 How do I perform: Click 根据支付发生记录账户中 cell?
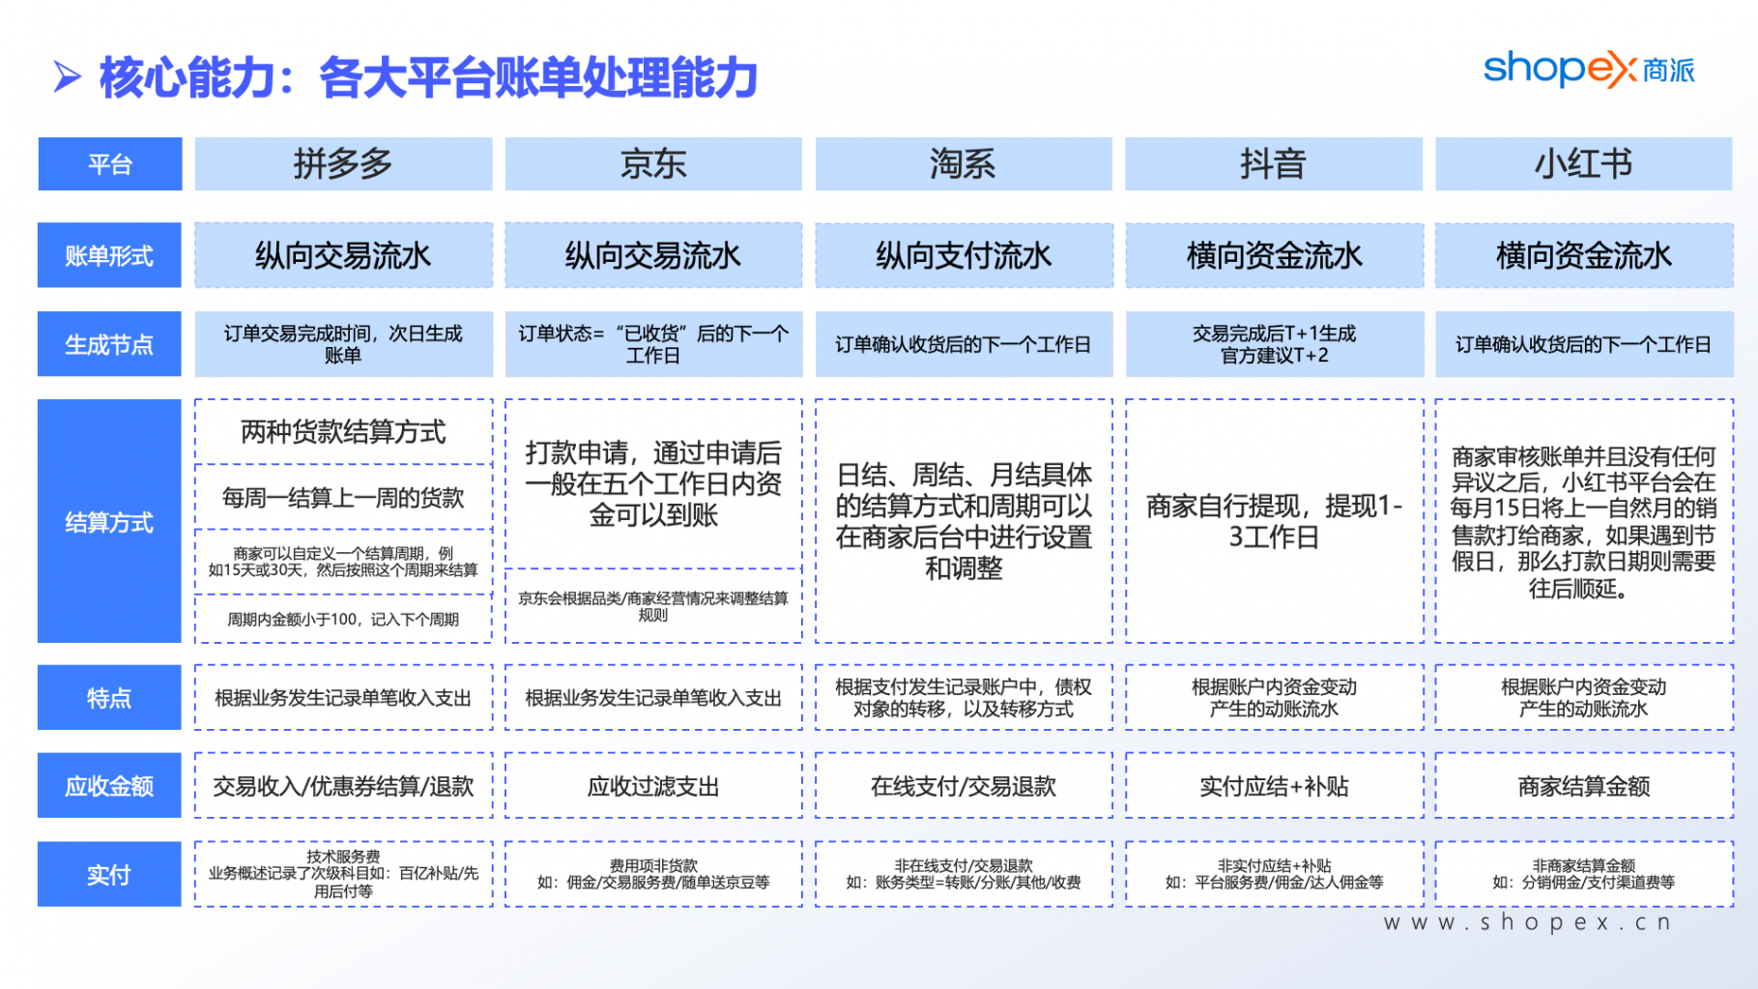point(964,697)
